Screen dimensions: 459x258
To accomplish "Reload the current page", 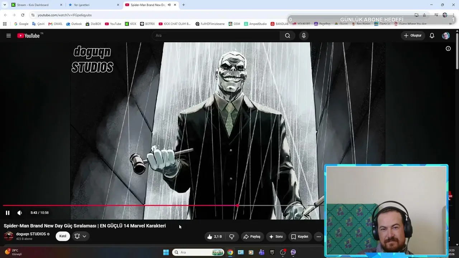I will pos(23,15).
